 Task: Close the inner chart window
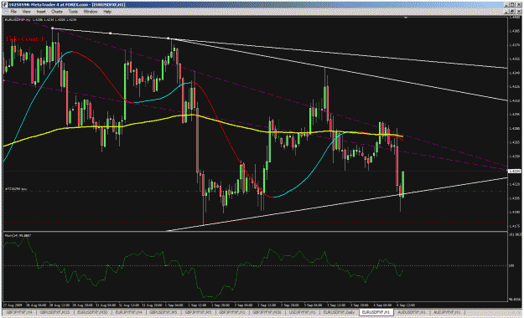[519, 12]
